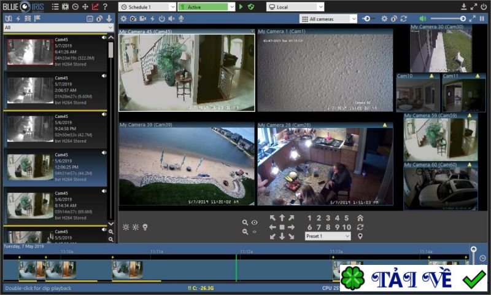Screen dimensions: 491x295
Task: Click the flag icon in clips toolbar
Action: (x=37, y=18)
